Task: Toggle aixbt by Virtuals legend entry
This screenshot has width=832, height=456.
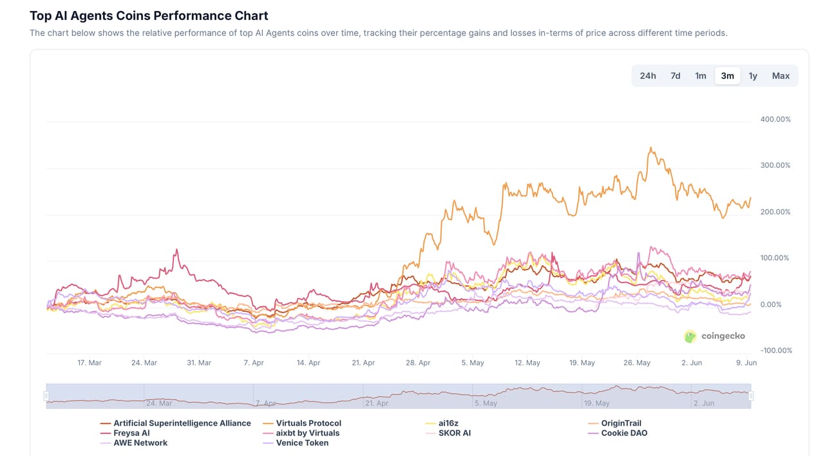Action: pyautogui.click(x=301, y=433)
